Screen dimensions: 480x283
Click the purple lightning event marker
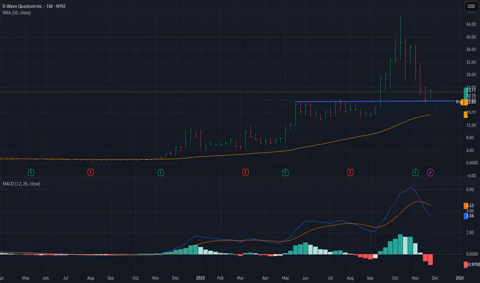431,172
